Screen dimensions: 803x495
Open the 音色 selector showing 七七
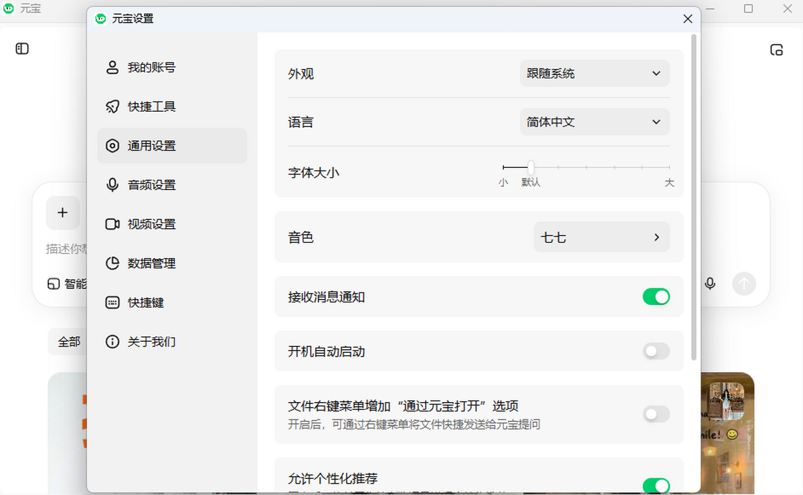[601, 237]
